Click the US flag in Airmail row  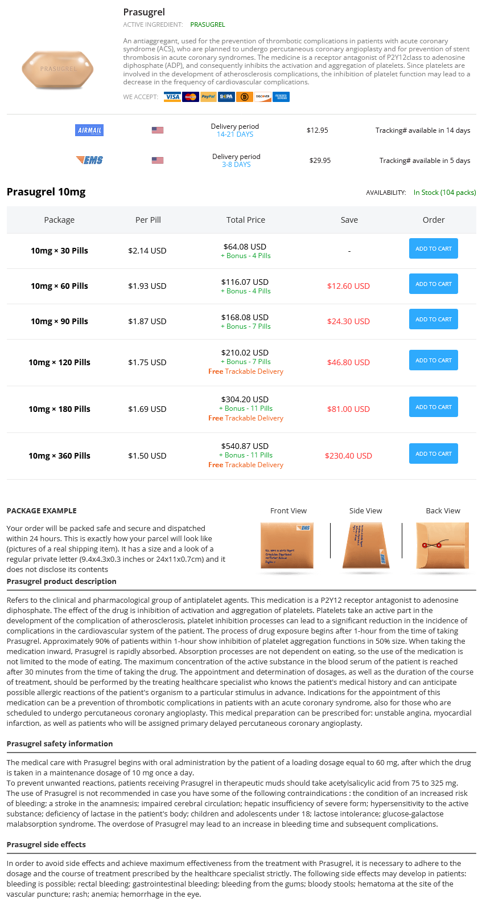click(x=158, y=130)
